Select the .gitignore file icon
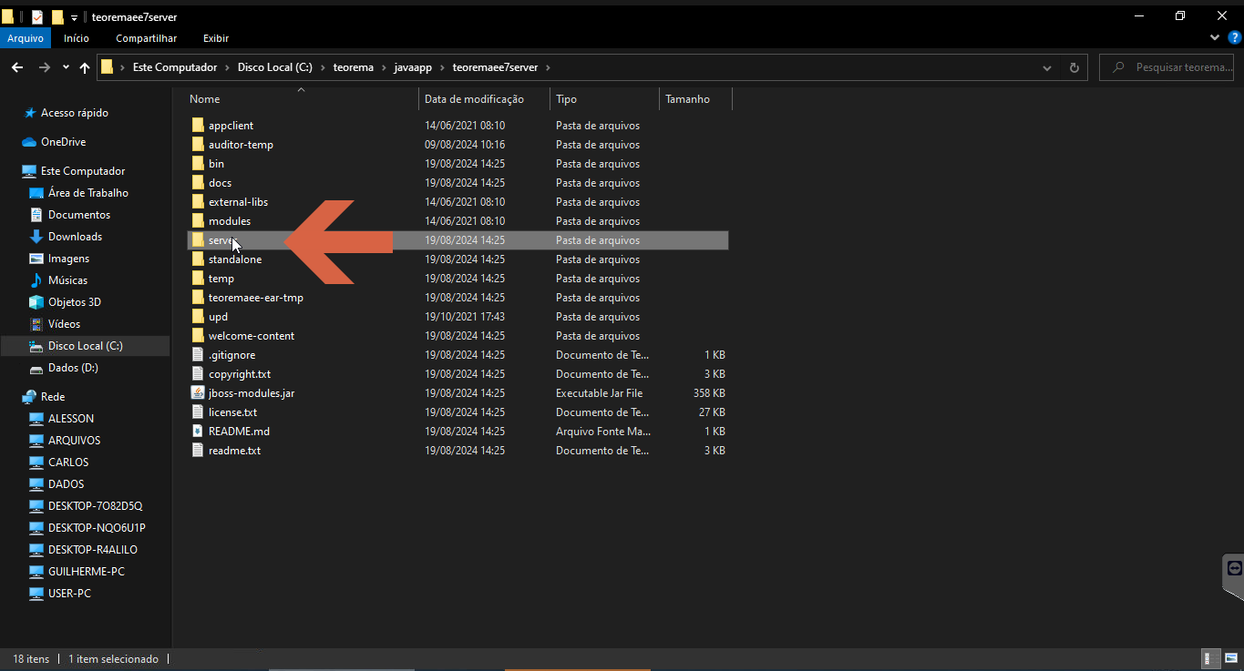 click(x=198, y=355)
